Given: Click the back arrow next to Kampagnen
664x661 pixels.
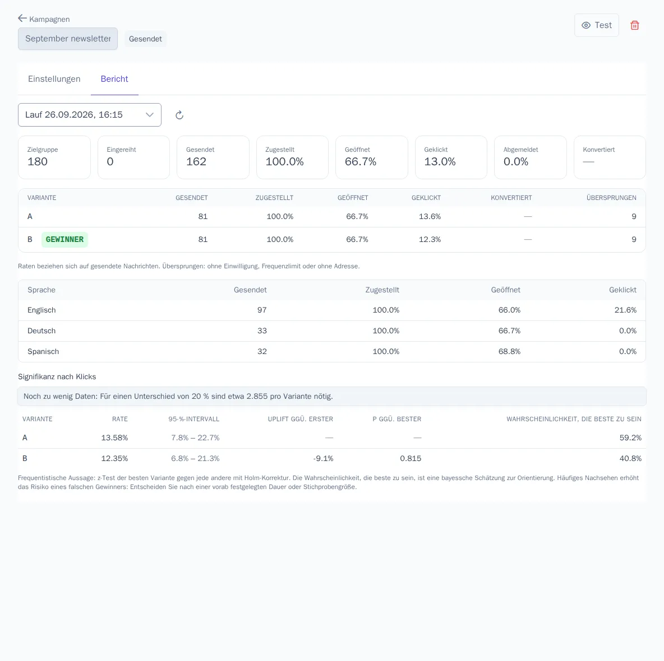Looking at the screenshot, I should click(22, 18).
